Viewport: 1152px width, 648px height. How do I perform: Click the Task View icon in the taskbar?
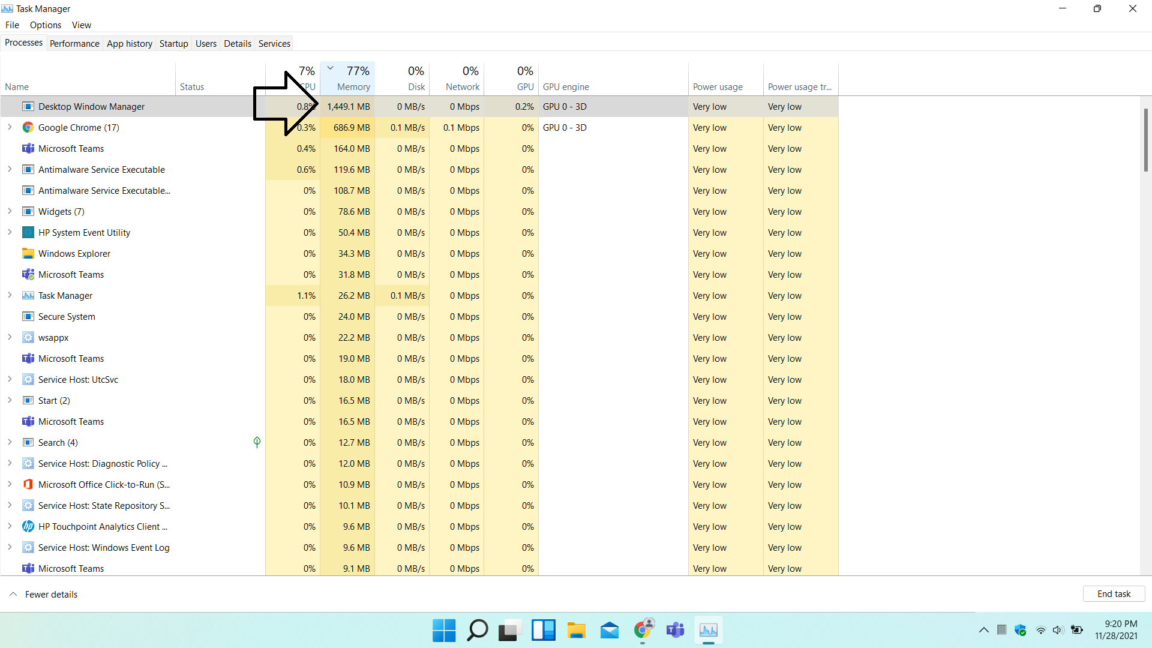(x=509, y=631)
